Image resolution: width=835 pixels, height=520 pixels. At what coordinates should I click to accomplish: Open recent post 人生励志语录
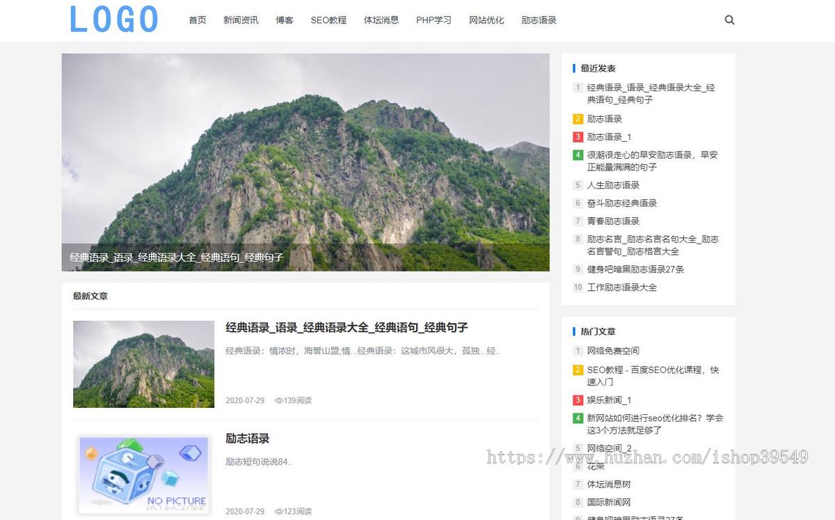(x=613, y=185)
